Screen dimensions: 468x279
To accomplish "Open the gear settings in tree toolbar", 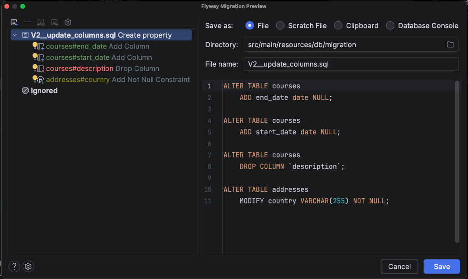I will (x=68, y=22).
